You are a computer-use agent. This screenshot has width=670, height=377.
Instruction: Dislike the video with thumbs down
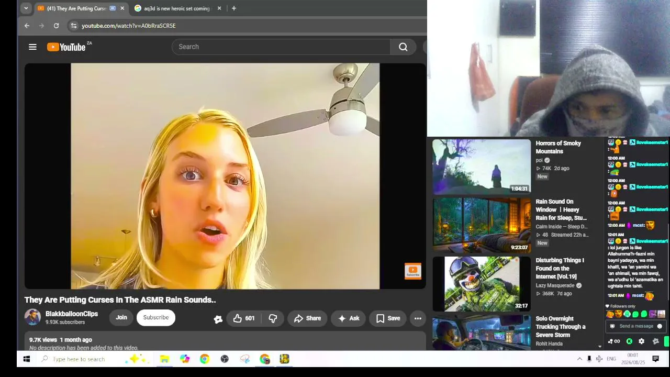coord(273,318)
